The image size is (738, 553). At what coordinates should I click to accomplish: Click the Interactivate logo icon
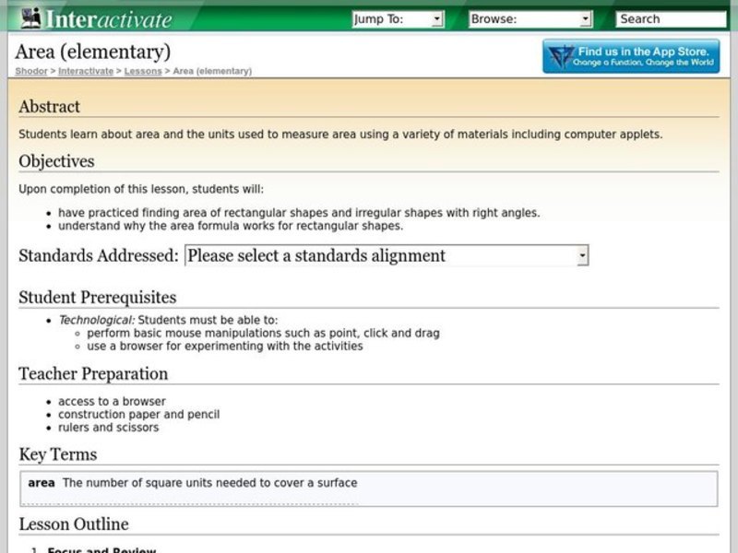pos(31,16)
